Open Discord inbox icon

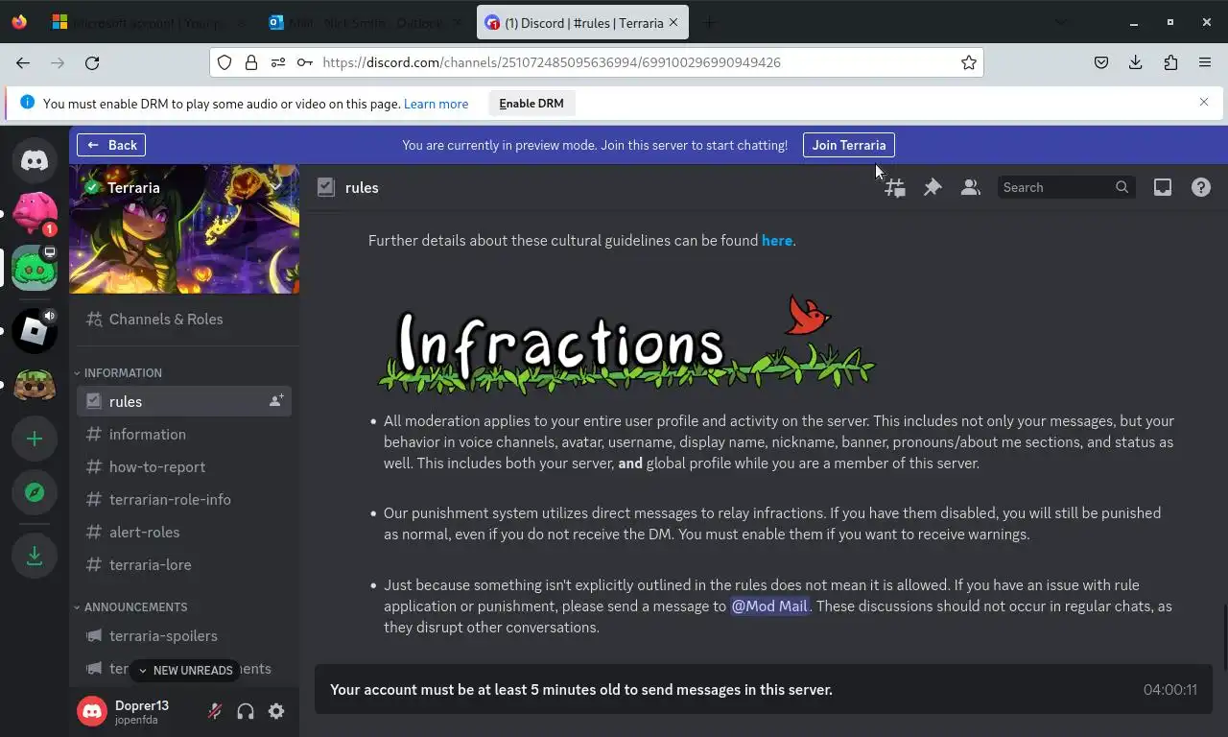(1163, 187)
